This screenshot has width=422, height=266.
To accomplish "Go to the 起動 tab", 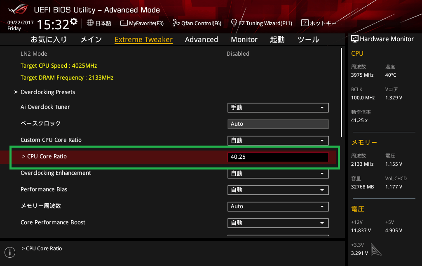I will pyautogui.click(x=277, y=40).
